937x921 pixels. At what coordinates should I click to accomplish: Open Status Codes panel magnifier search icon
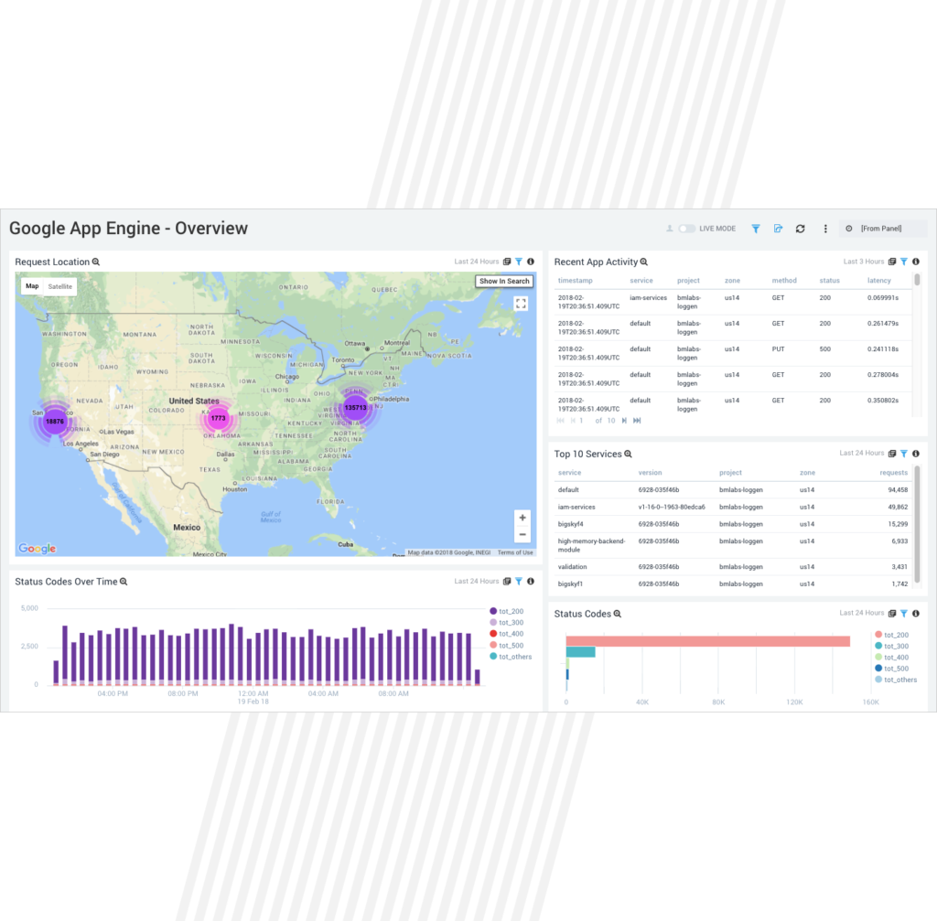(618, 614)
